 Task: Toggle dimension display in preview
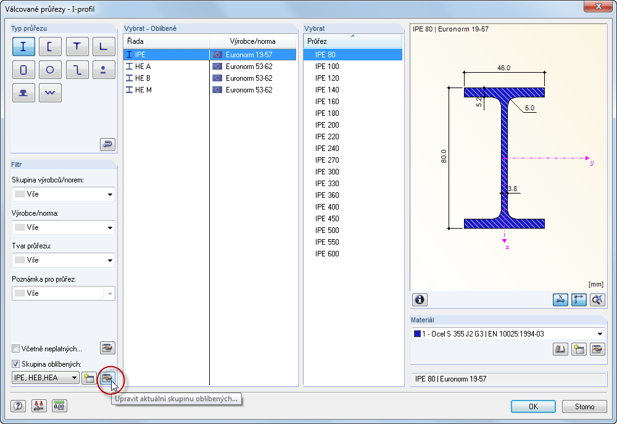560,300
